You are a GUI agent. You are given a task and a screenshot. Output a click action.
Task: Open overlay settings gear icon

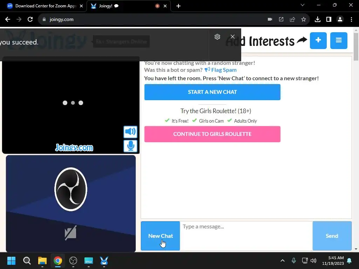tap(217, 36)
